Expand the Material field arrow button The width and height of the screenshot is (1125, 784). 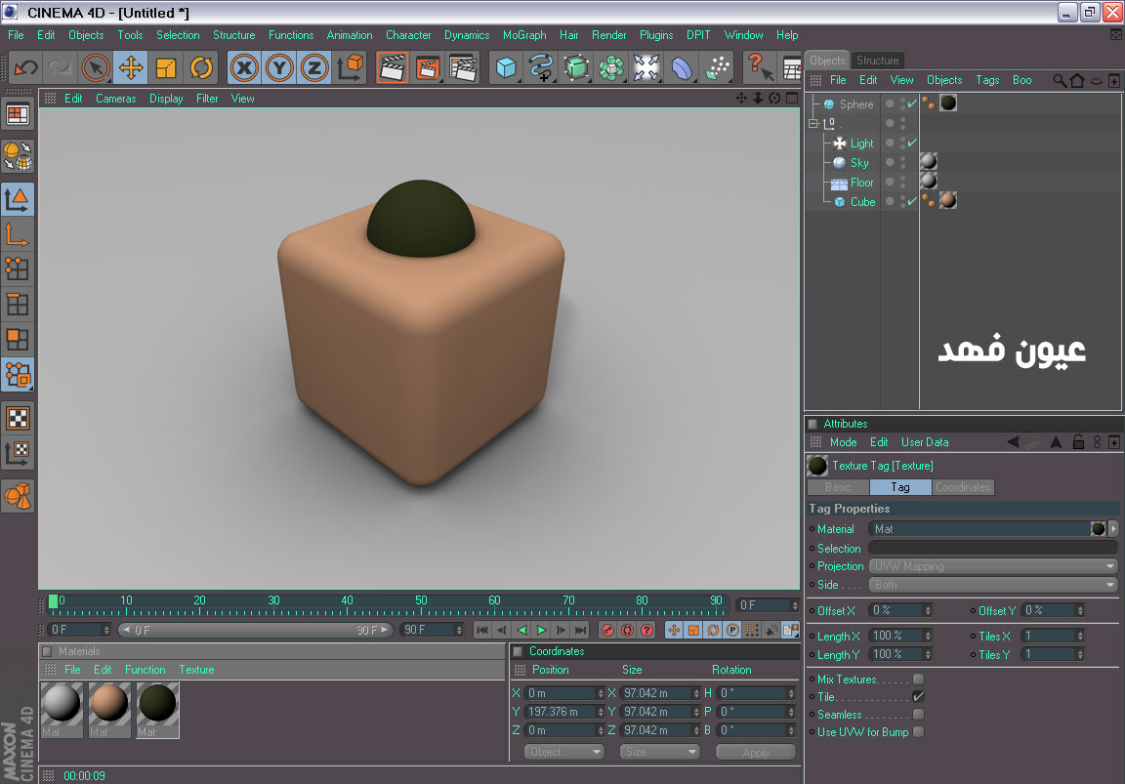(x=1113, y=528)
